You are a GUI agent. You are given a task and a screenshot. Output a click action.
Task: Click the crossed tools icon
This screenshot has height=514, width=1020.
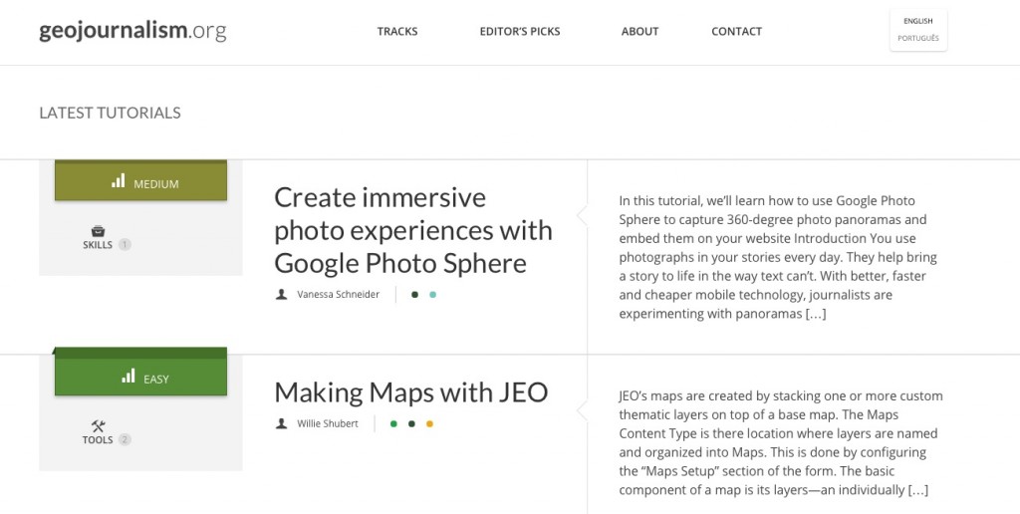(x=98, y=425)
